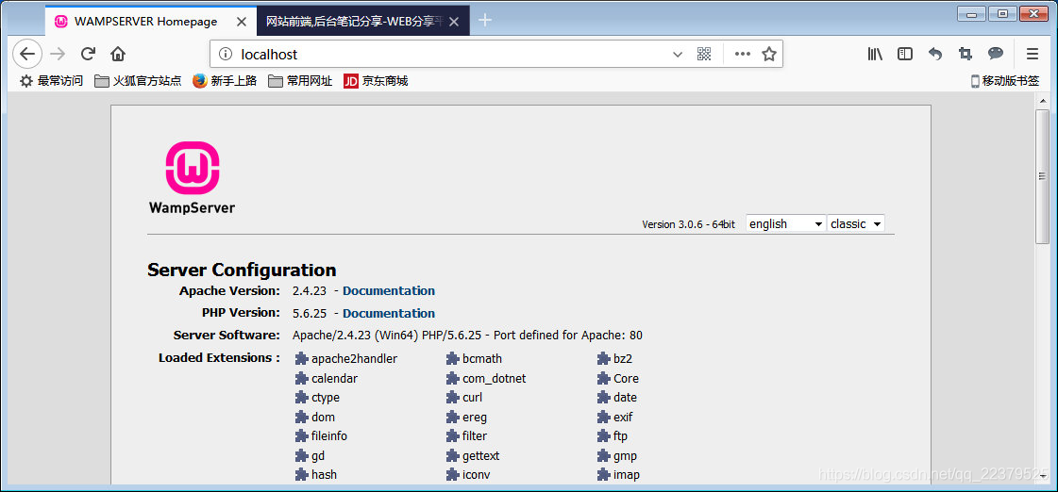Expand the english language dropdown
Viewport: 1058px width, 492px height.
pyautogui.click(x=786, y=223)
